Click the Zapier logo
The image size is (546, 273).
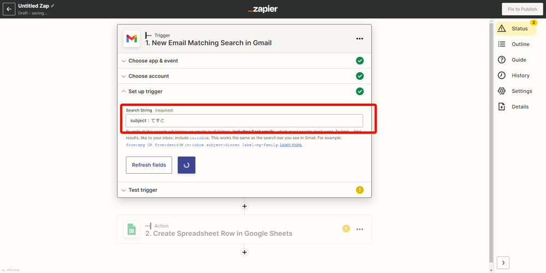click(x=263, y=9)
